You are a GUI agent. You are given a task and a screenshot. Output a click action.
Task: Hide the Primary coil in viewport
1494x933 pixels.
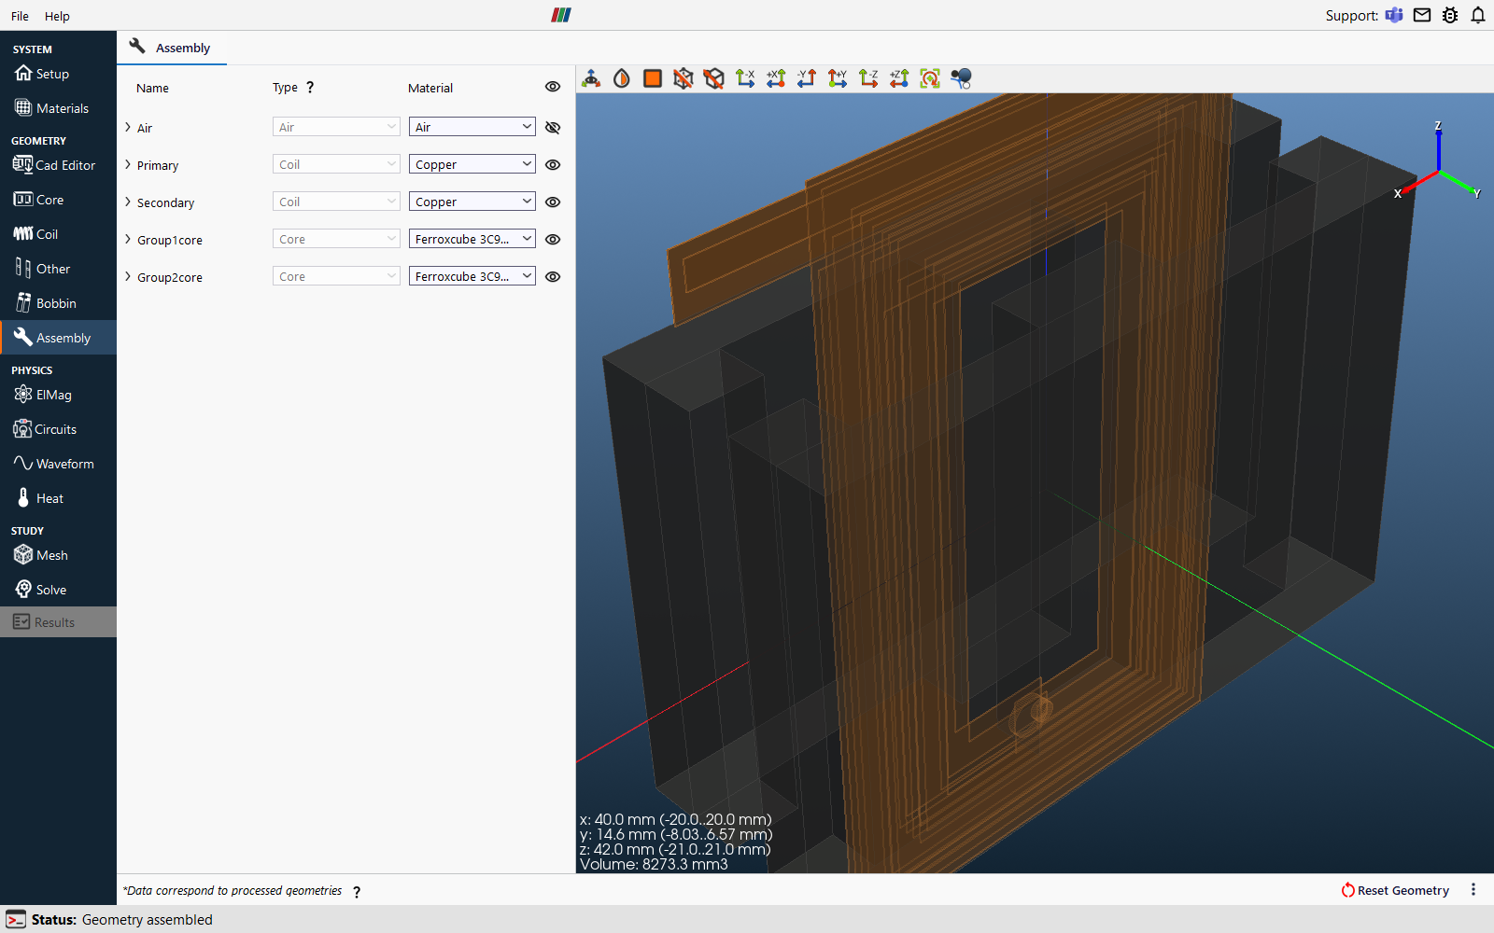pos(553,165)
